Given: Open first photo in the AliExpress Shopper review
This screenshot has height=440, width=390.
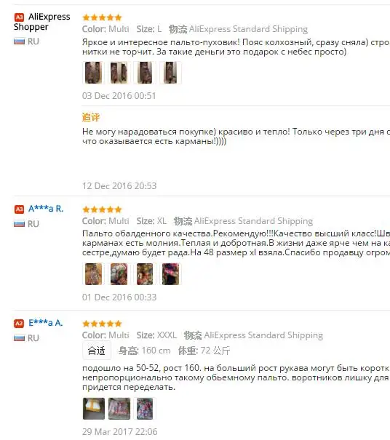Looking at the screenshot, I should (x=94, y=73).
